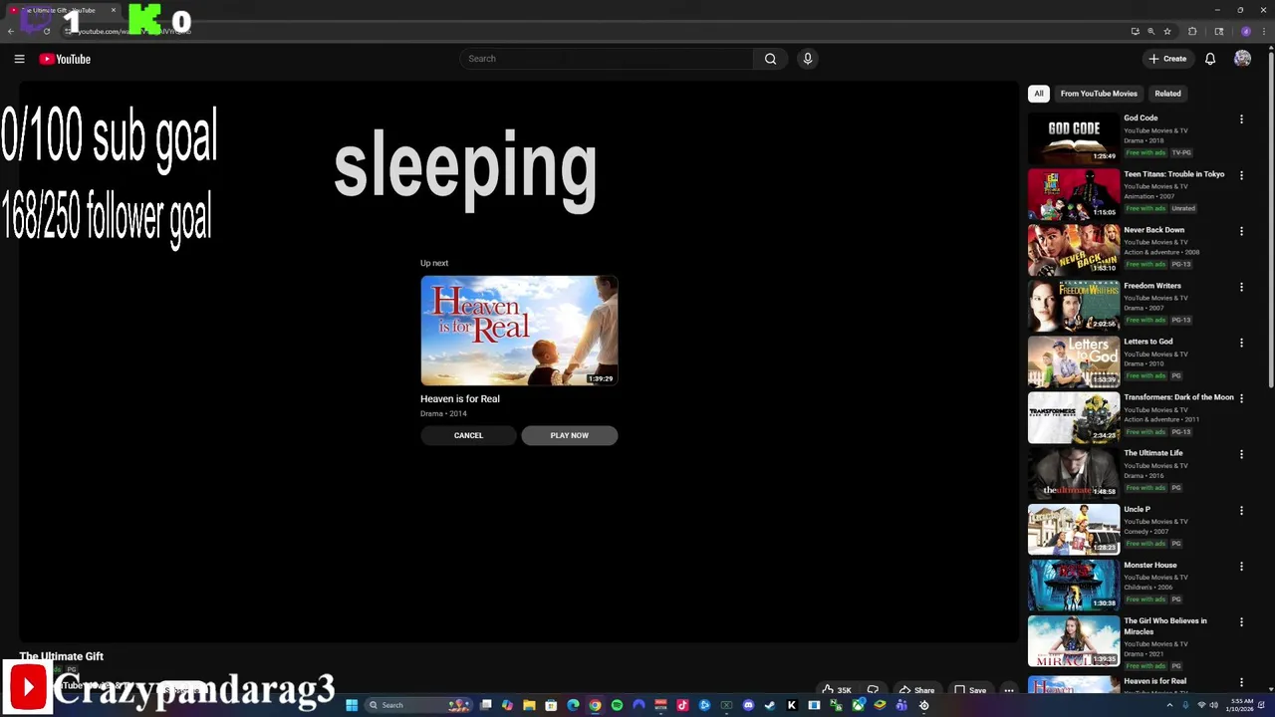Go to the YouTube home logo

65,59
